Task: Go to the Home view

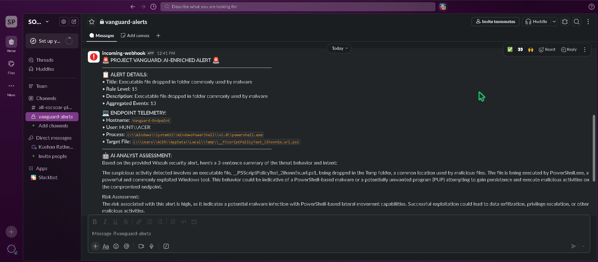Action: point(11,44)
